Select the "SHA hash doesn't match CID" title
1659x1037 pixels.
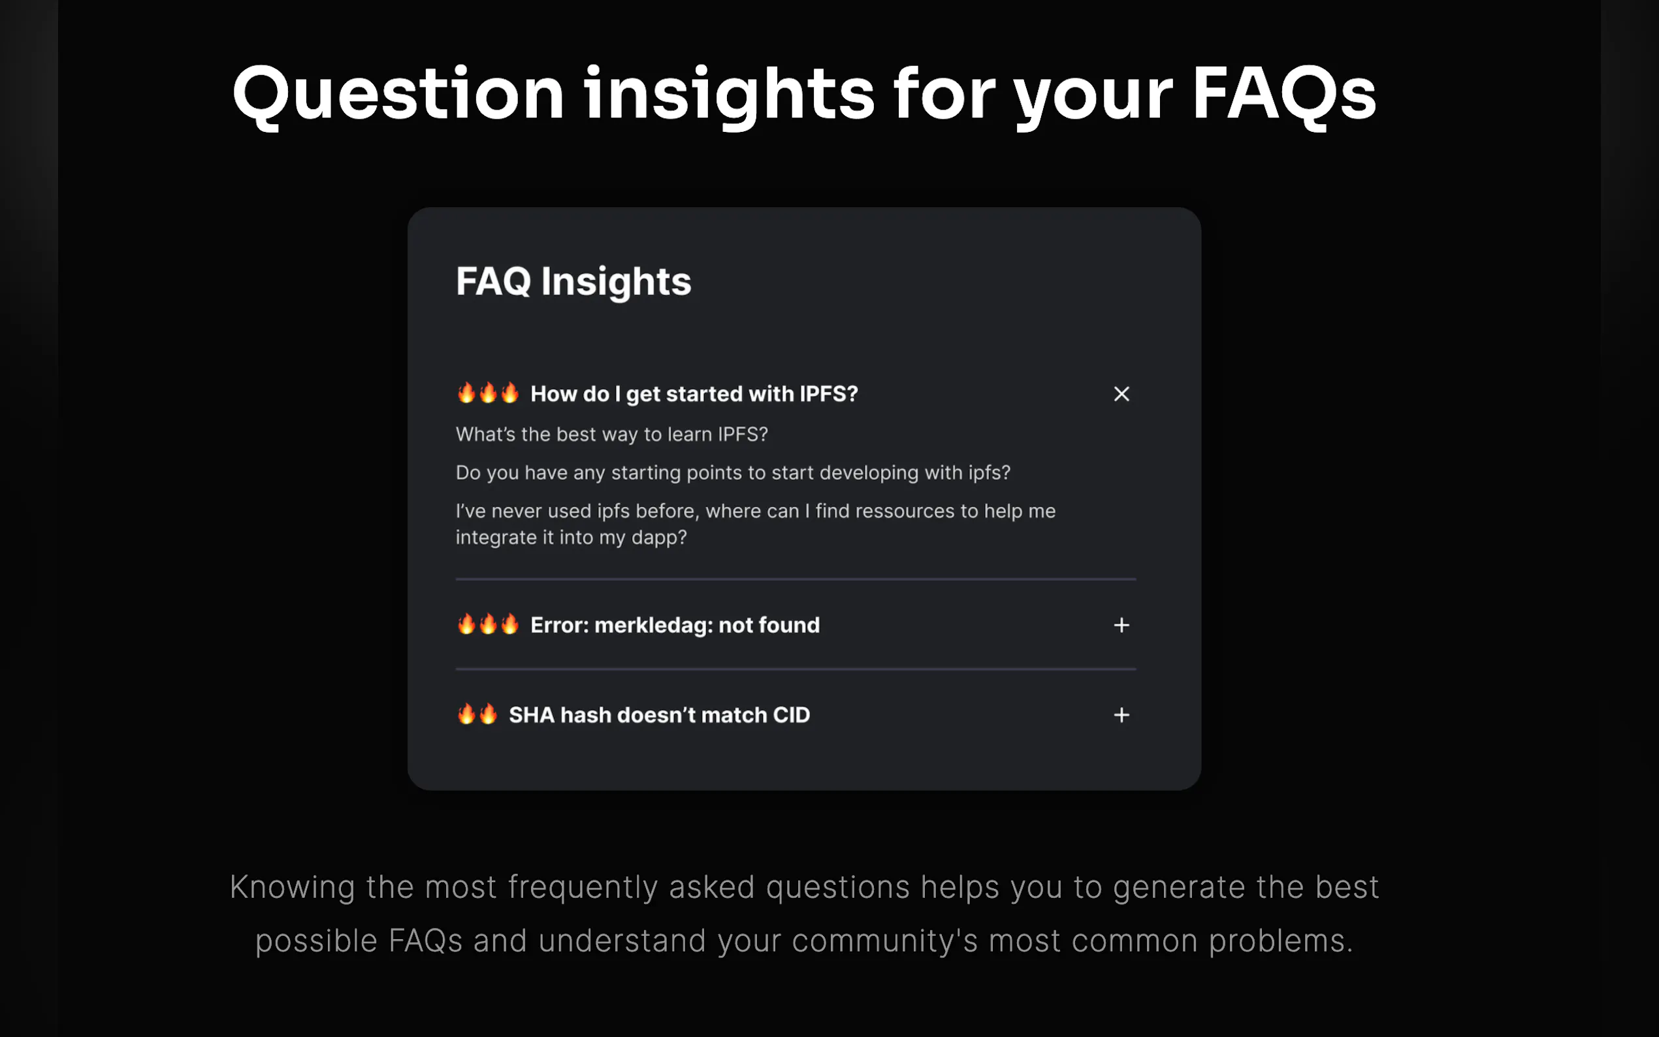click(x=659, y=714)
